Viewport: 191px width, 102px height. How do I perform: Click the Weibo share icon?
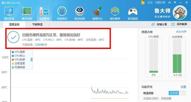(153, 24)
